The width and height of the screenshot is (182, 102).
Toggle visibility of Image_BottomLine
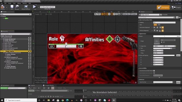coord(31,68)
